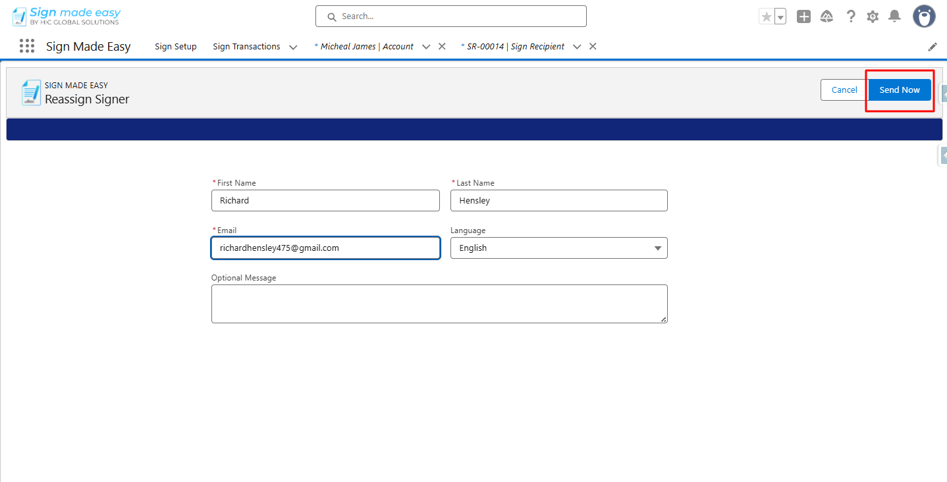Open the Language dropdown

(x=558, y=248)
